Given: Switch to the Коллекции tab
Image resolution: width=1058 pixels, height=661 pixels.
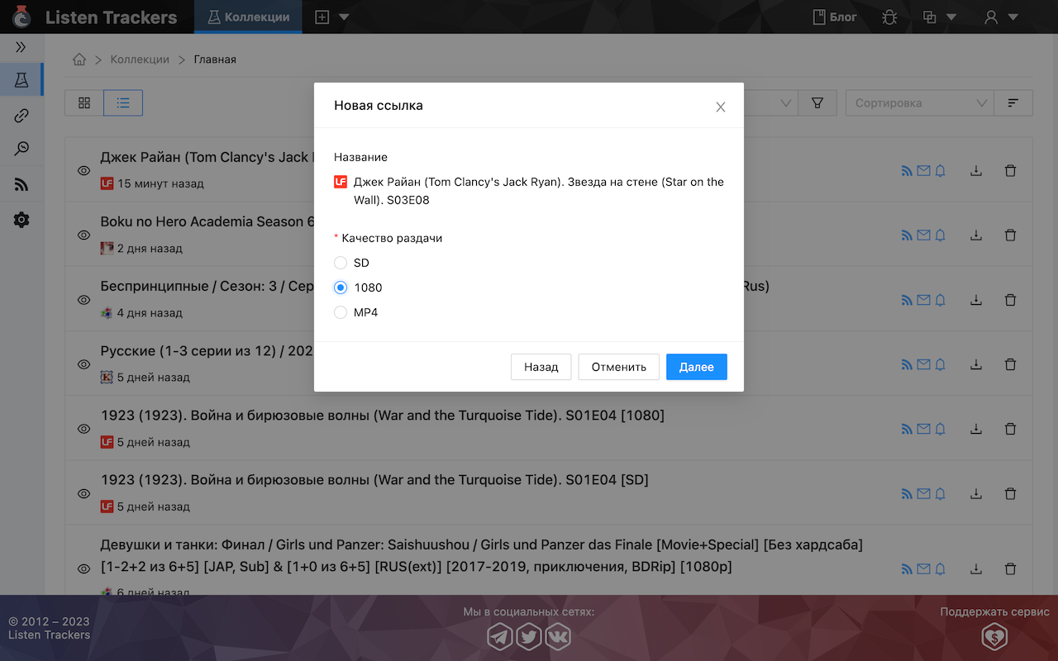Looking at the screenshot, I should (248, 17).
